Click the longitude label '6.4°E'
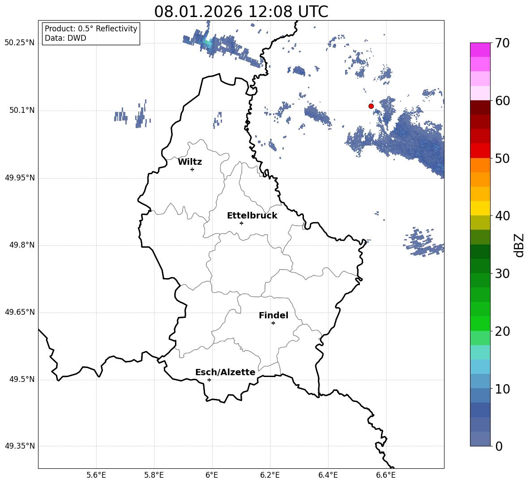 pyautogui.click(x=328, y=475)
